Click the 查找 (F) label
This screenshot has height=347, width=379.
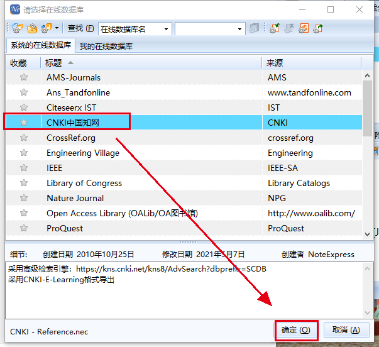(x=80, y=28)
